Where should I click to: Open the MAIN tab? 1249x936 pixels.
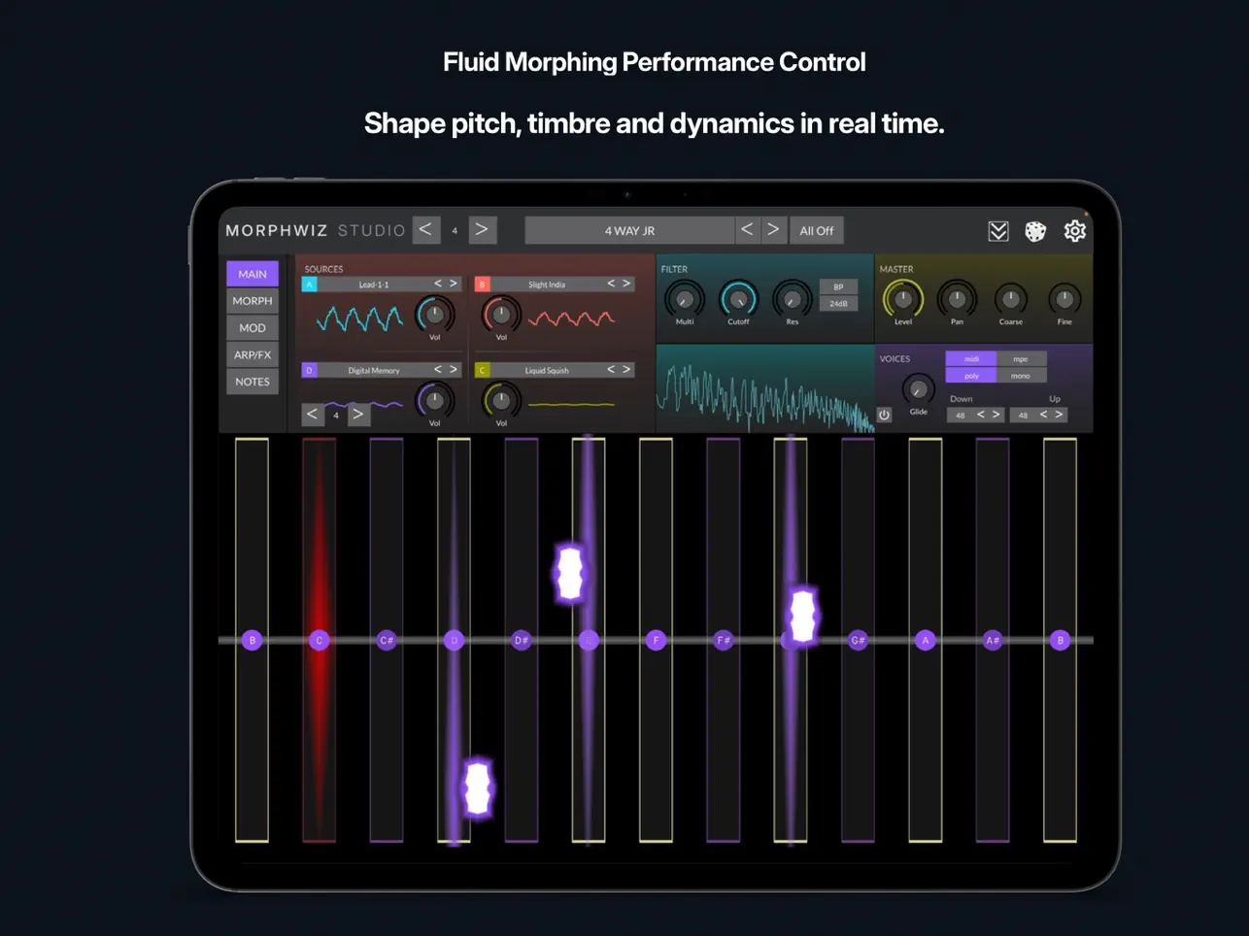pos(253,274)
